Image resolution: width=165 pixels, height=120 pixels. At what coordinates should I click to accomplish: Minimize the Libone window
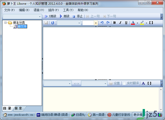pos(142,3)
